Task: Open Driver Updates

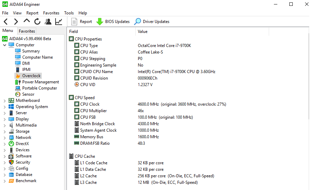Action: click(152, 22)
